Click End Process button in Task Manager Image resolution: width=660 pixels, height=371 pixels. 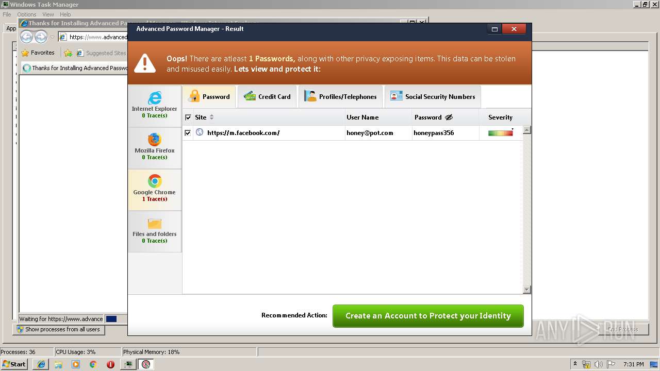pos(622,329)
